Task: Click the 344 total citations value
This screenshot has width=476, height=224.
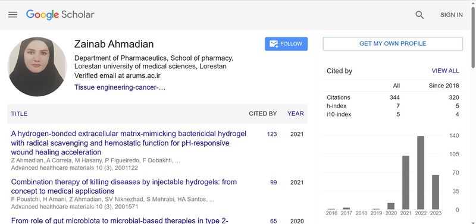Action: (394, 97)
